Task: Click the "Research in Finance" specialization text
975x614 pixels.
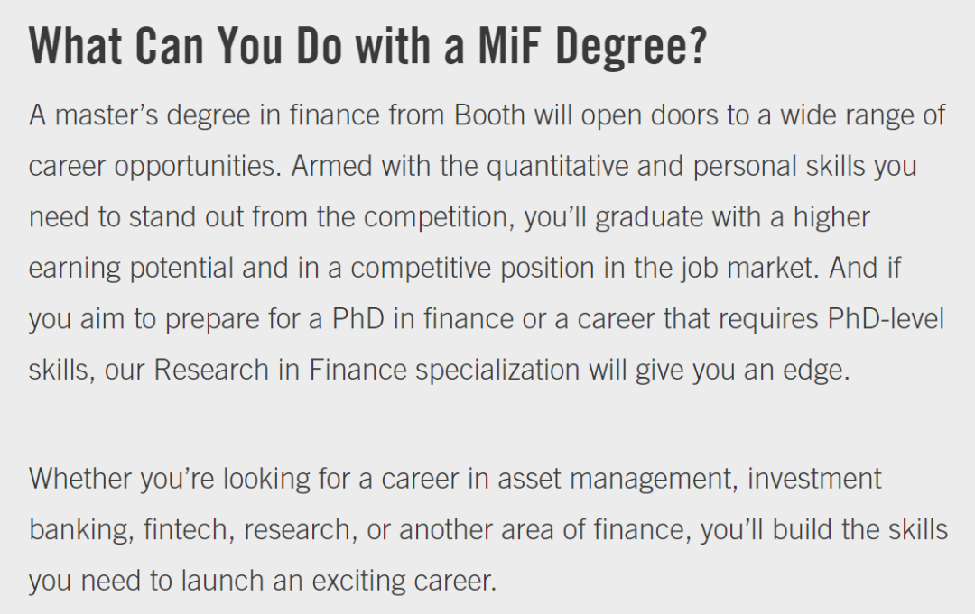Action: click(280, 370)
